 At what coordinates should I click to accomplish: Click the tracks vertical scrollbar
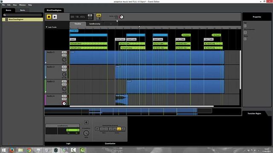click(x=240, y=70)
